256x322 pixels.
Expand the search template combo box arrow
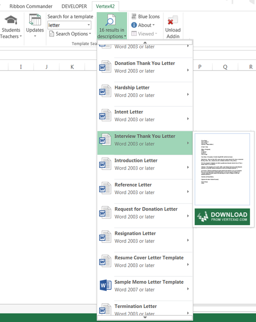[x=89, y=25]
